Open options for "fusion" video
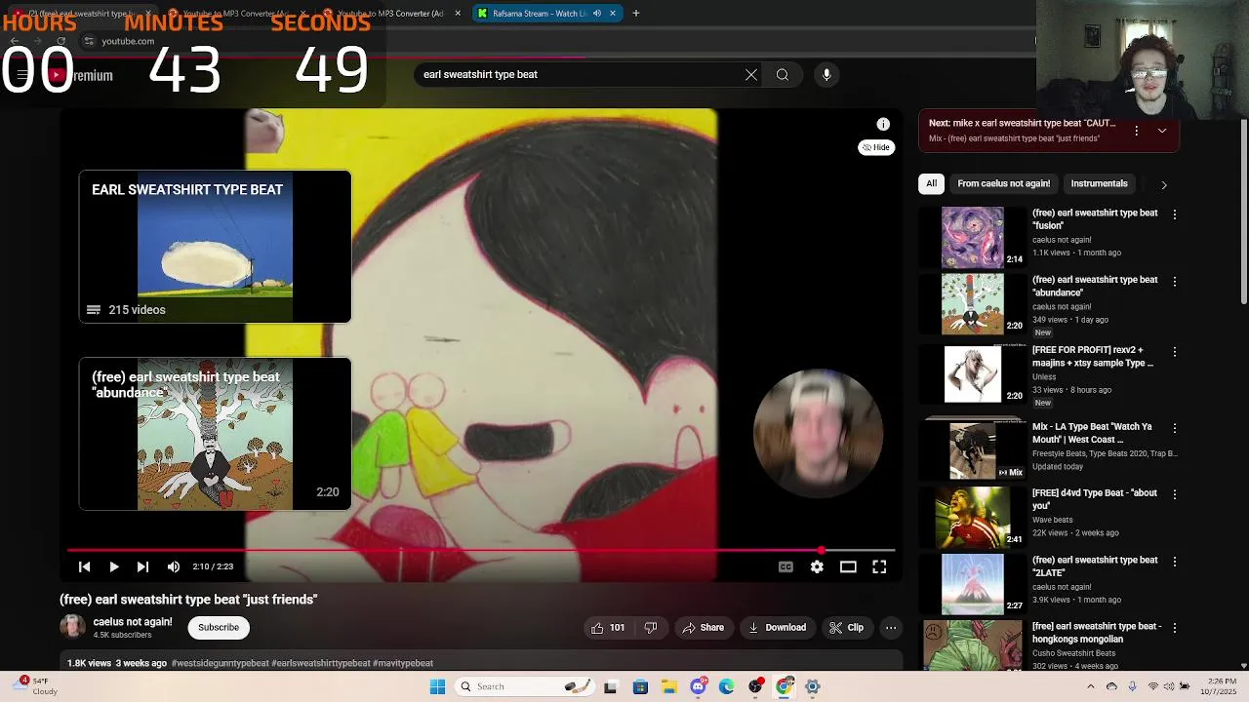Screen dimensions: 1249x702 [1175, 214]
